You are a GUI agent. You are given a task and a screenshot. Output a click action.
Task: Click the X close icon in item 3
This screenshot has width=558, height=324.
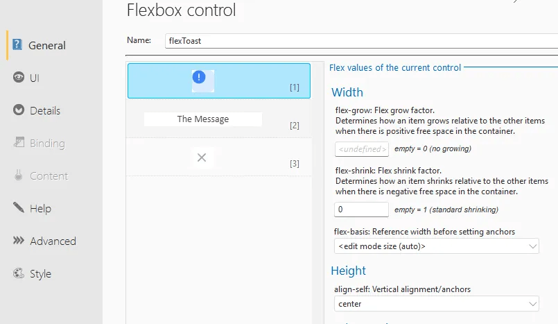[202, 157]
